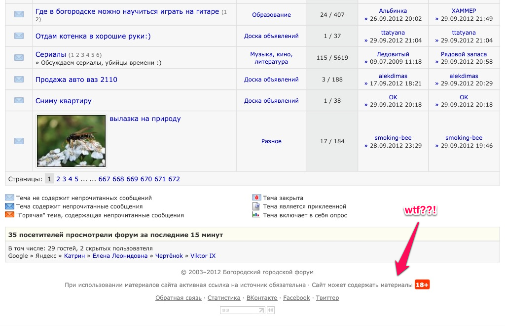Click the poll chart icon in the legend
This screenshot has width=505, height=326.
[256, 215]
